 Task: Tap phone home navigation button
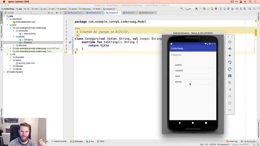tap(193, 123)
